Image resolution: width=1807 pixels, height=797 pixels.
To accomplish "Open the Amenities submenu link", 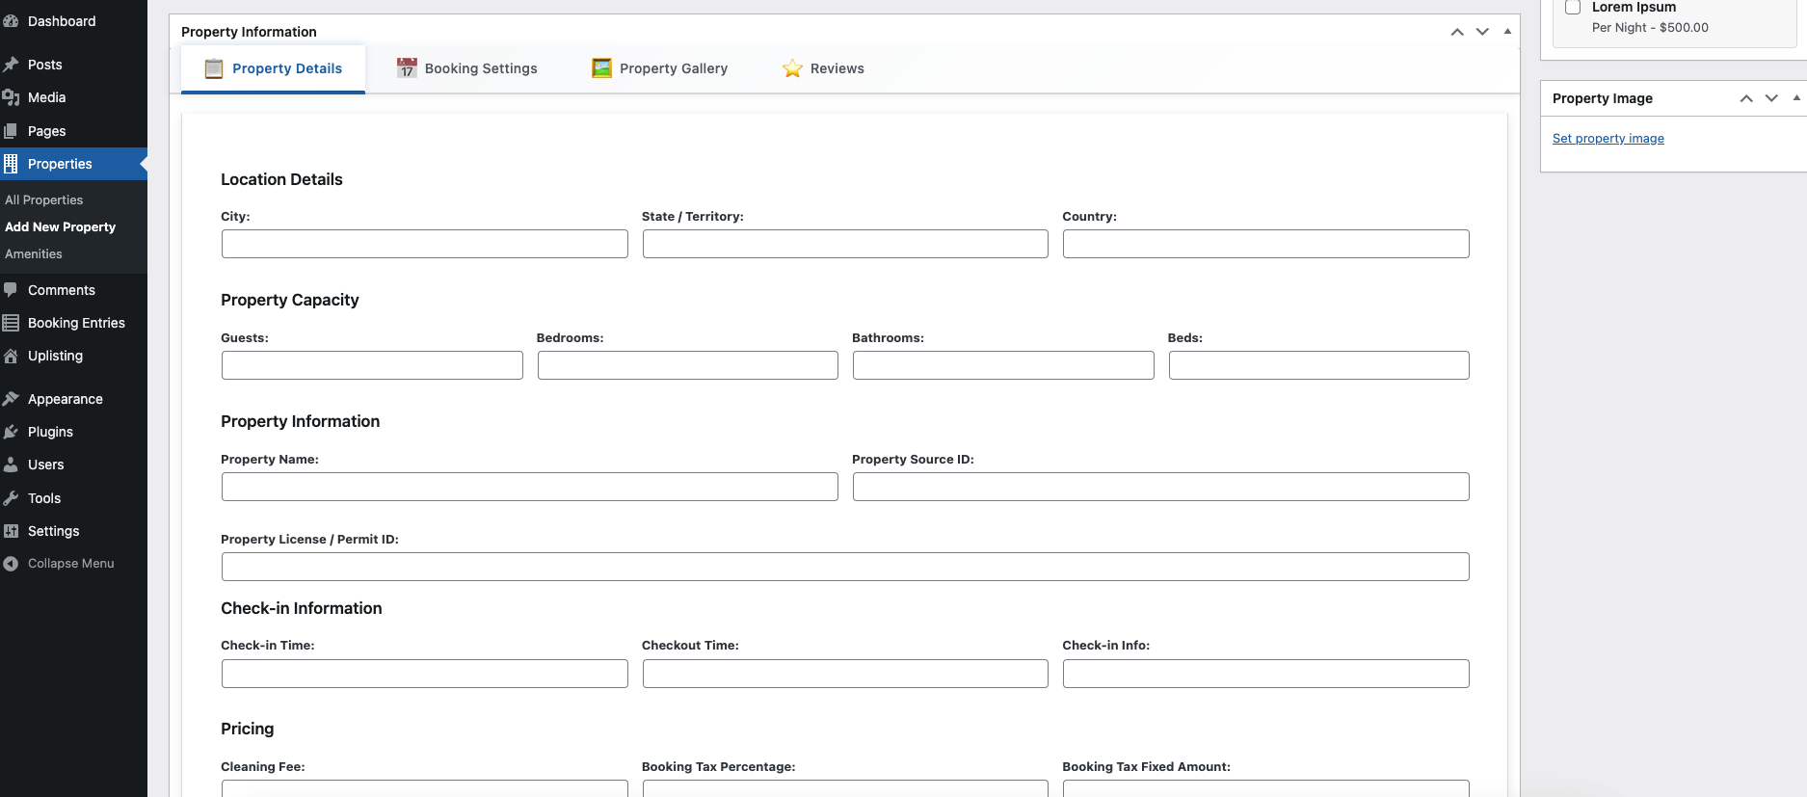I will pos(34,253).
